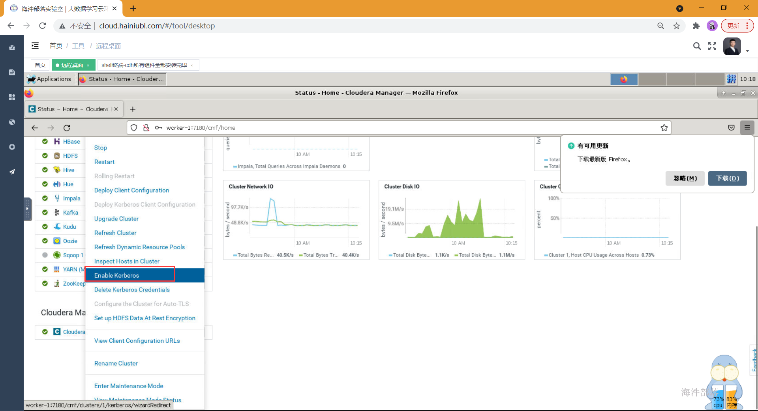This screenshot has height=411, width=758.
Task: Click the HBase service icon
Action: pyautogui.click(x=57, y=142)
